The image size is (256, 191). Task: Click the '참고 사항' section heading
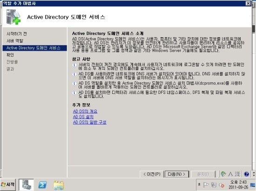point(81,59)
